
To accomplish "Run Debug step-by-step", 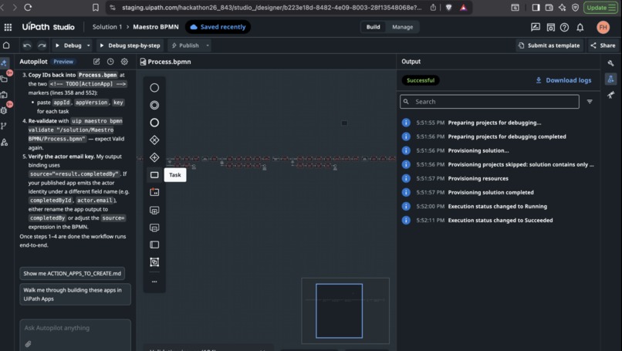I will [130, 46].
